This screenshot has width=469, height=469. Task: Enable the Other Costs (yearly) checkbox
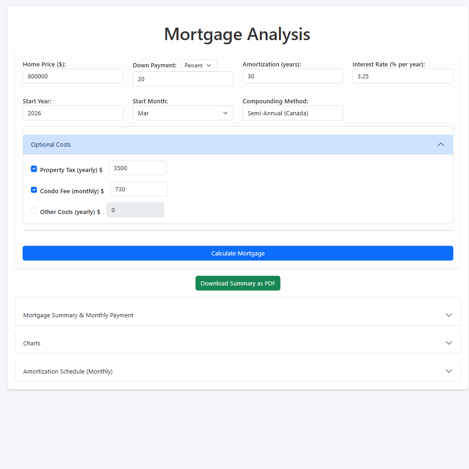[34, 210]
